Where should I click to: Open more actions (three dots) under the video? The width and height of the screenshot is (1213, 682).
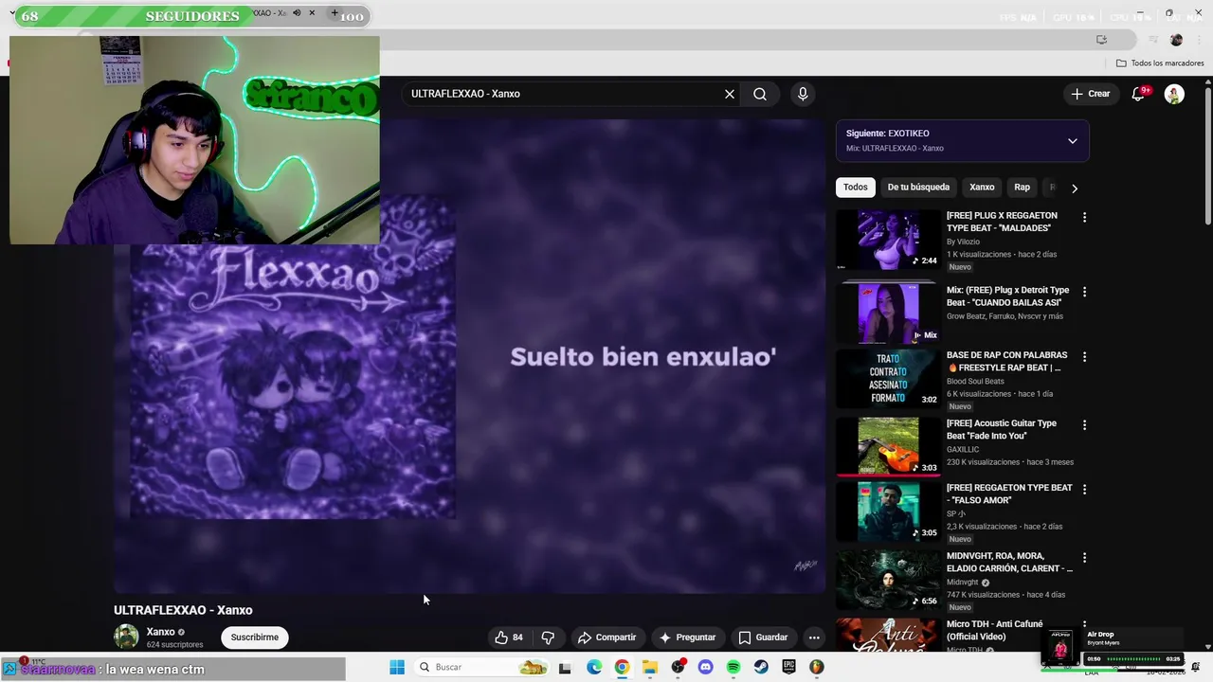click(x=814, y=637)
